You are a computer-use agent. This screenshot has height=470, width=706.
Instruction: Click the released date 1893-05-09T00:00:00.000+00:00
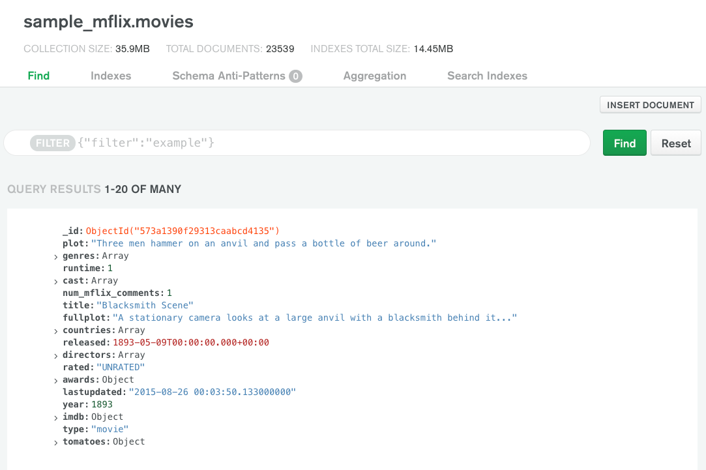[x=191, y=343]
